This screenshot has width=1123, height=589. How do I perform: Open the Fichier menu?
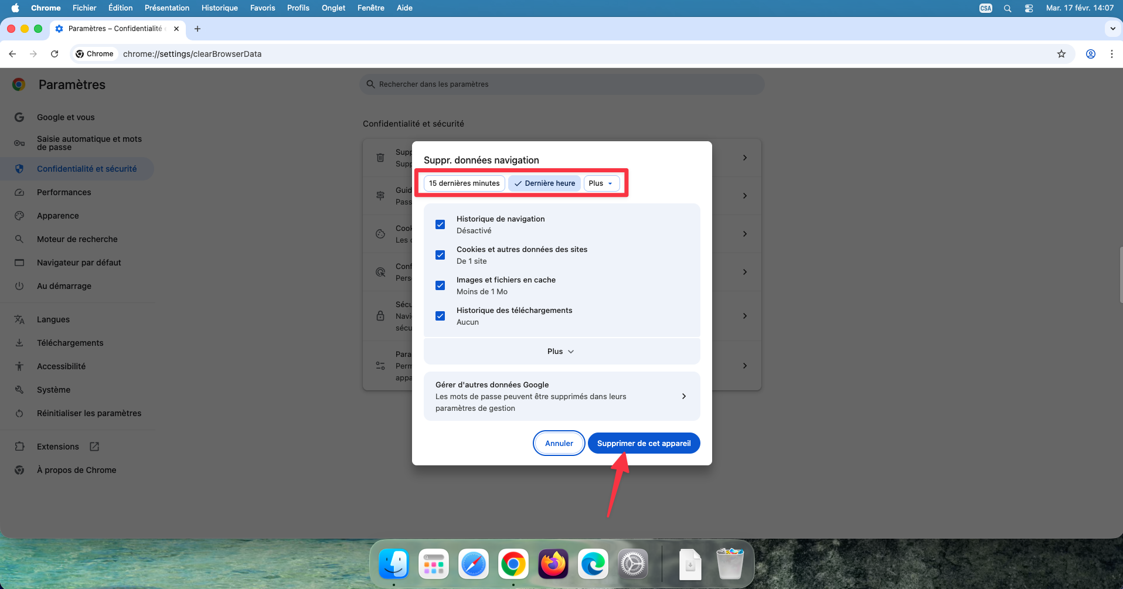pyautogui.click(x=84, y=8)
